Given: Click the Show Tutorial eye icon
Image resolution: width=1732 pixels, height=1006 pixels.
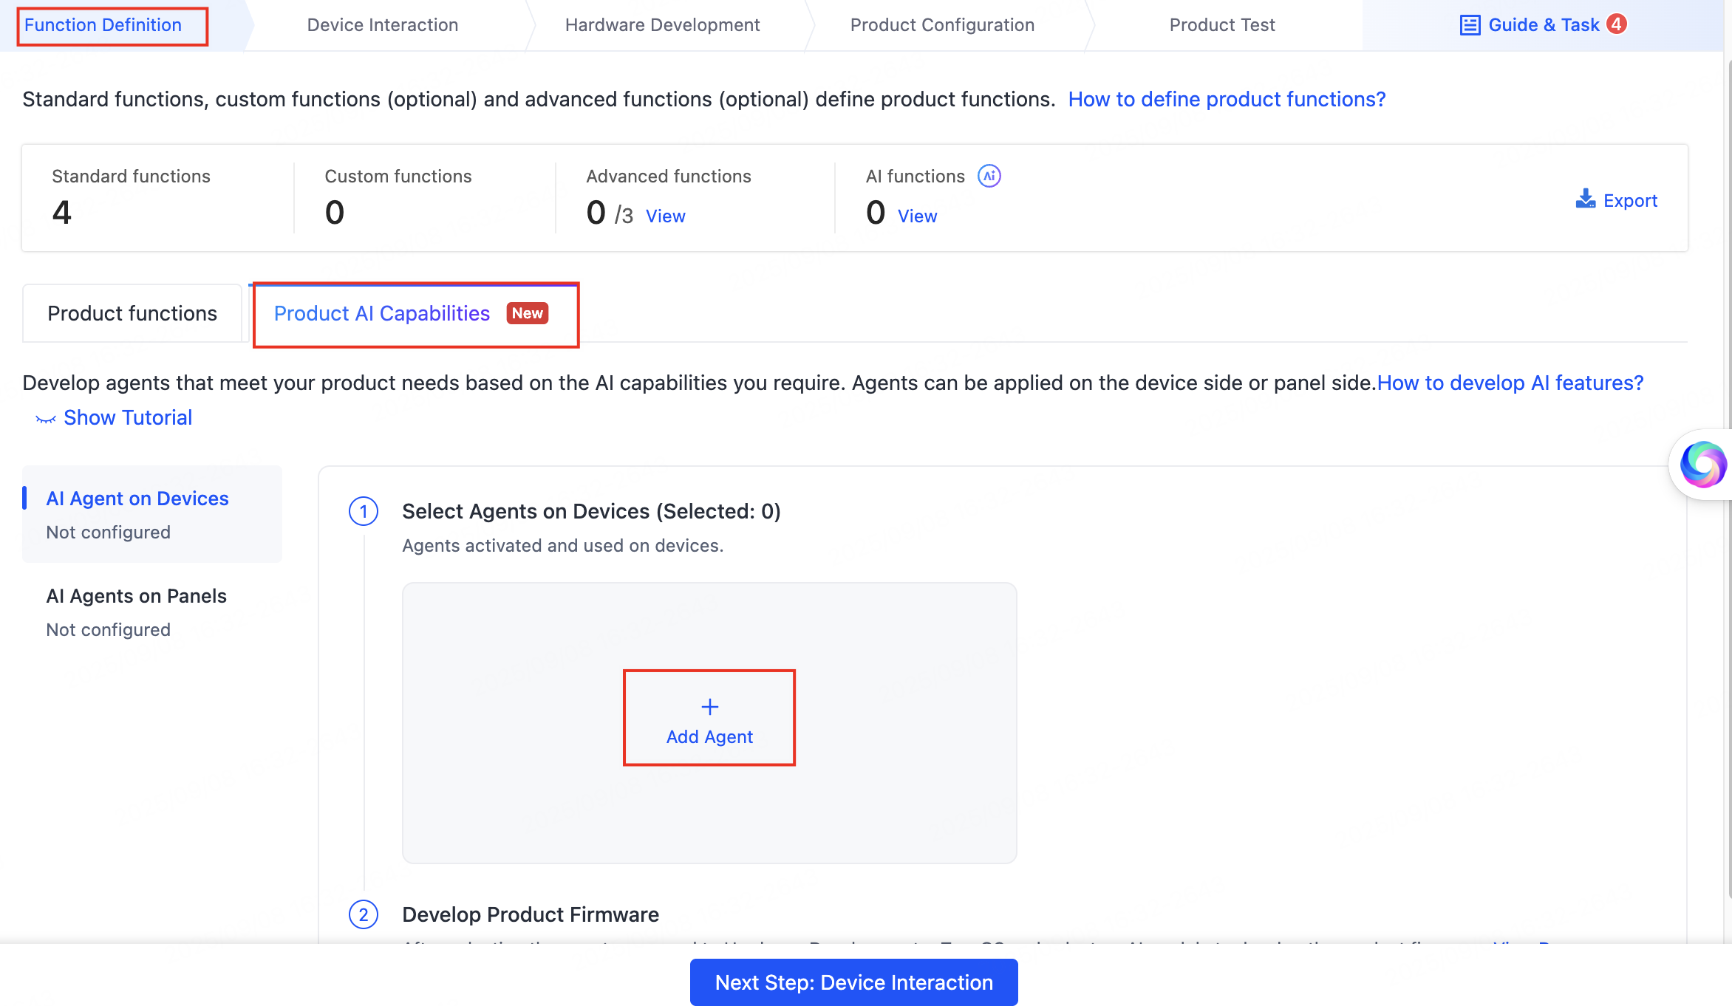Looking at the screenshot, I should [x=45, y=419].
